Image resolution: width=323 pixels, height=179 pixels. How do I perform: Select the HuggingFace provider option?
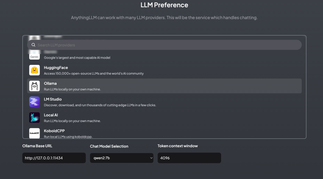click(x=56, y=68)
